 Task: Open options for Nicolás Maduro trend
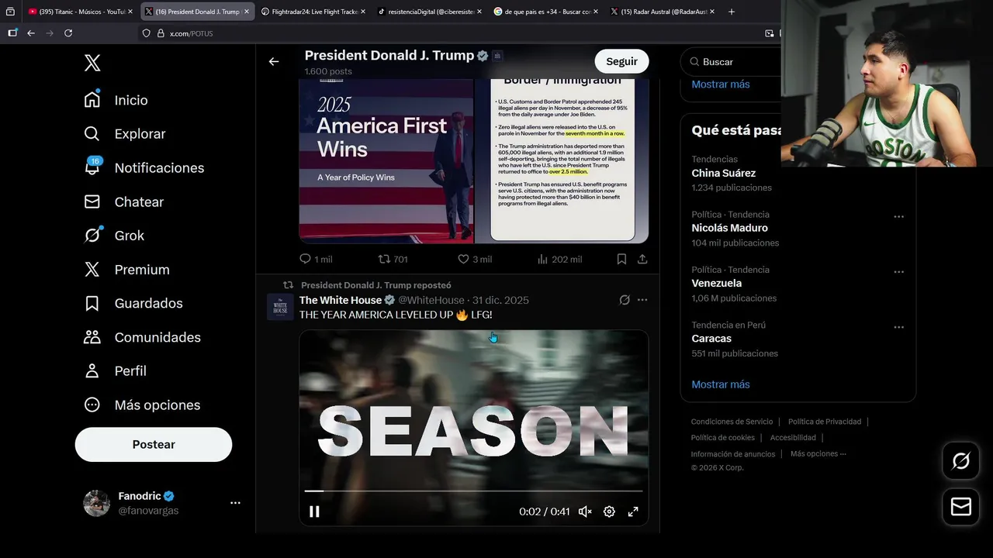pyautogui.click(x=898, y=217)
